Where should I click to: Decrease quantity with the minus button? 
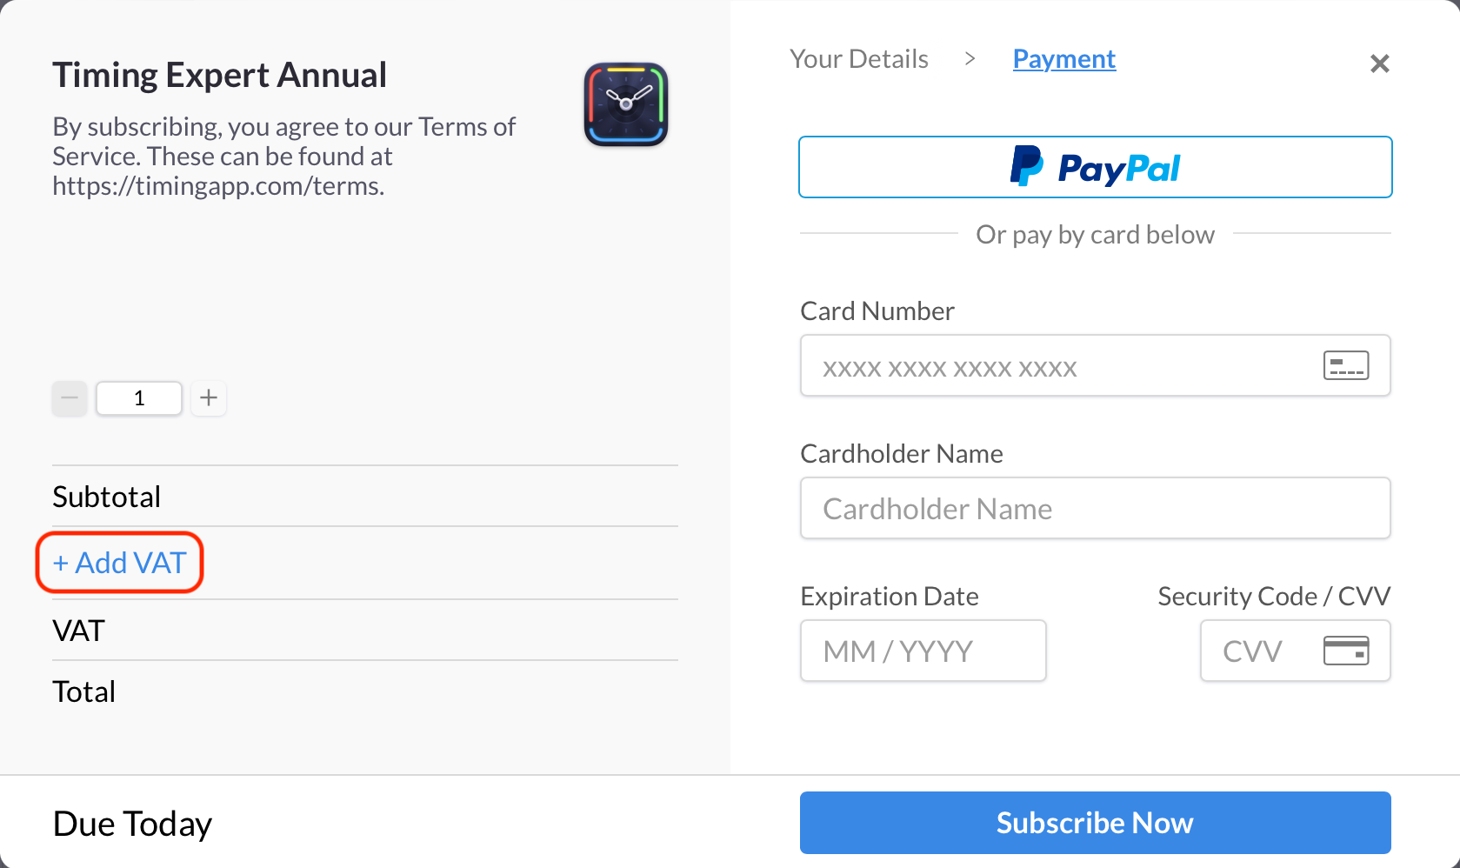(70, 397)
